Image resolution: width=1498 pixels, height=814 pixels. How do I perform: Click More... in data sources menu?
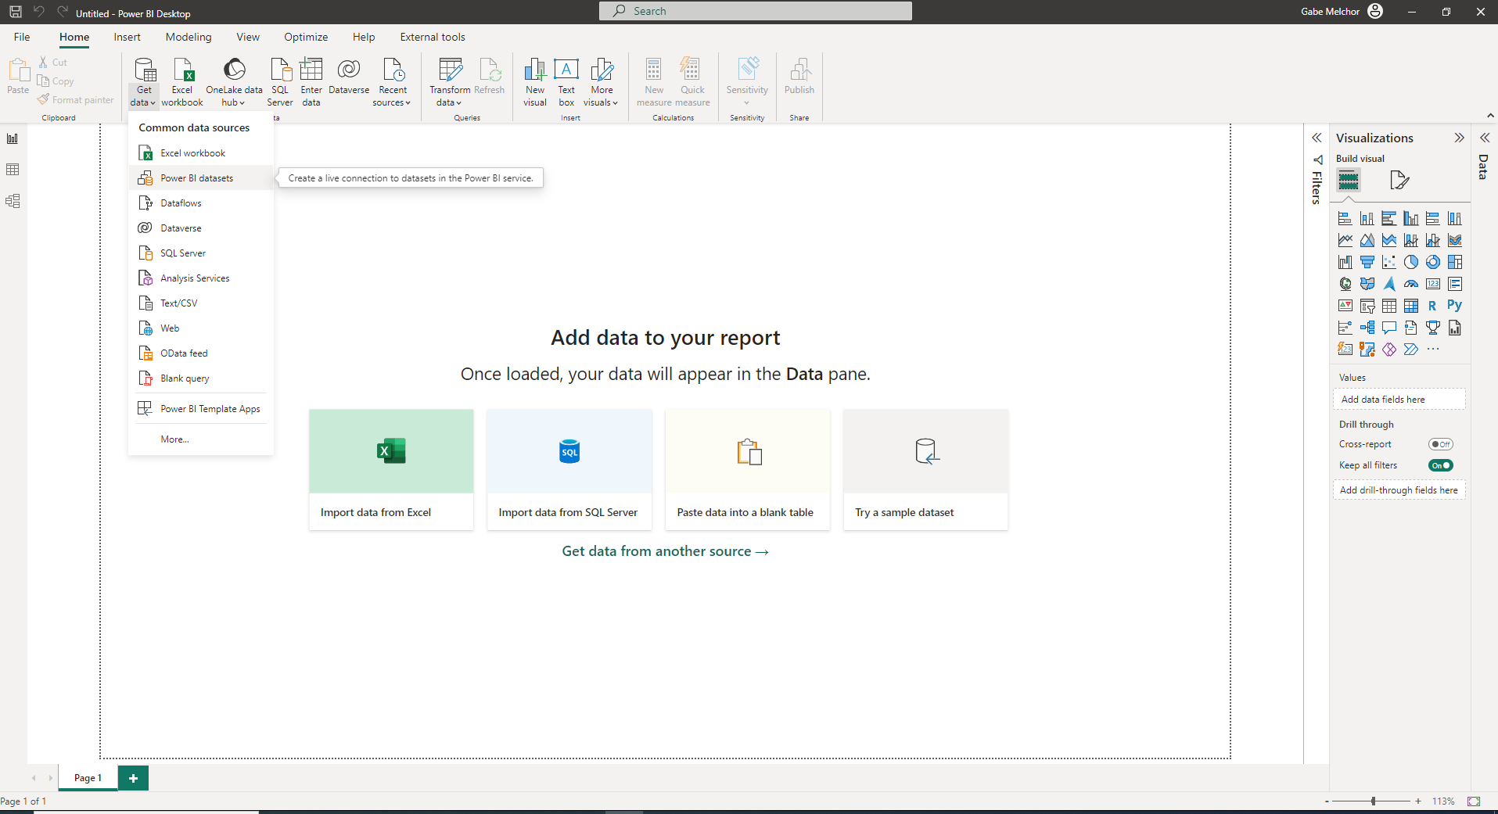[x=201, y=439]
